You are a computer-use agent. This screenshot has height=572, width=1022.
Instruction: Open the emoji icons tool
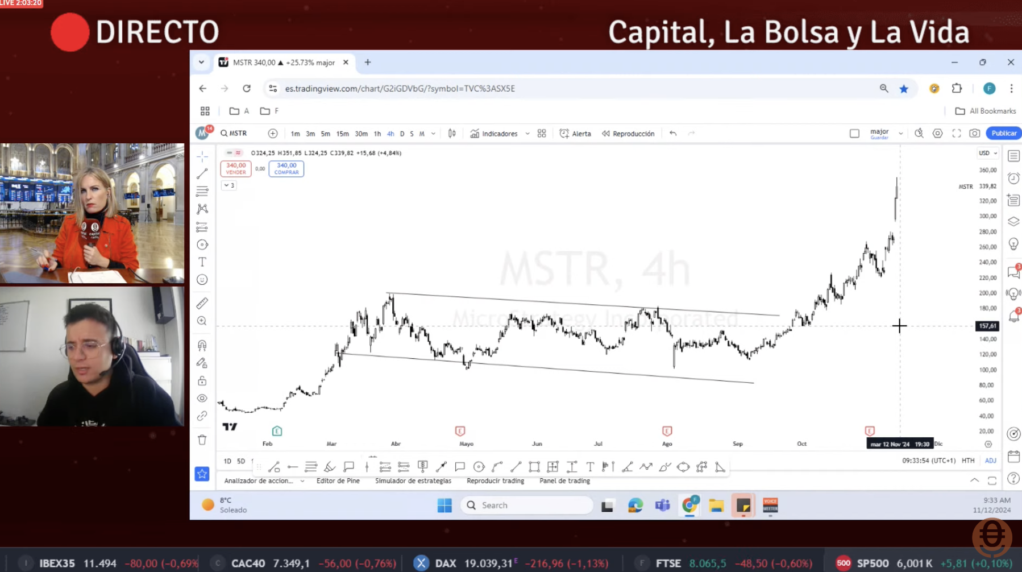(x=202, y=280)
